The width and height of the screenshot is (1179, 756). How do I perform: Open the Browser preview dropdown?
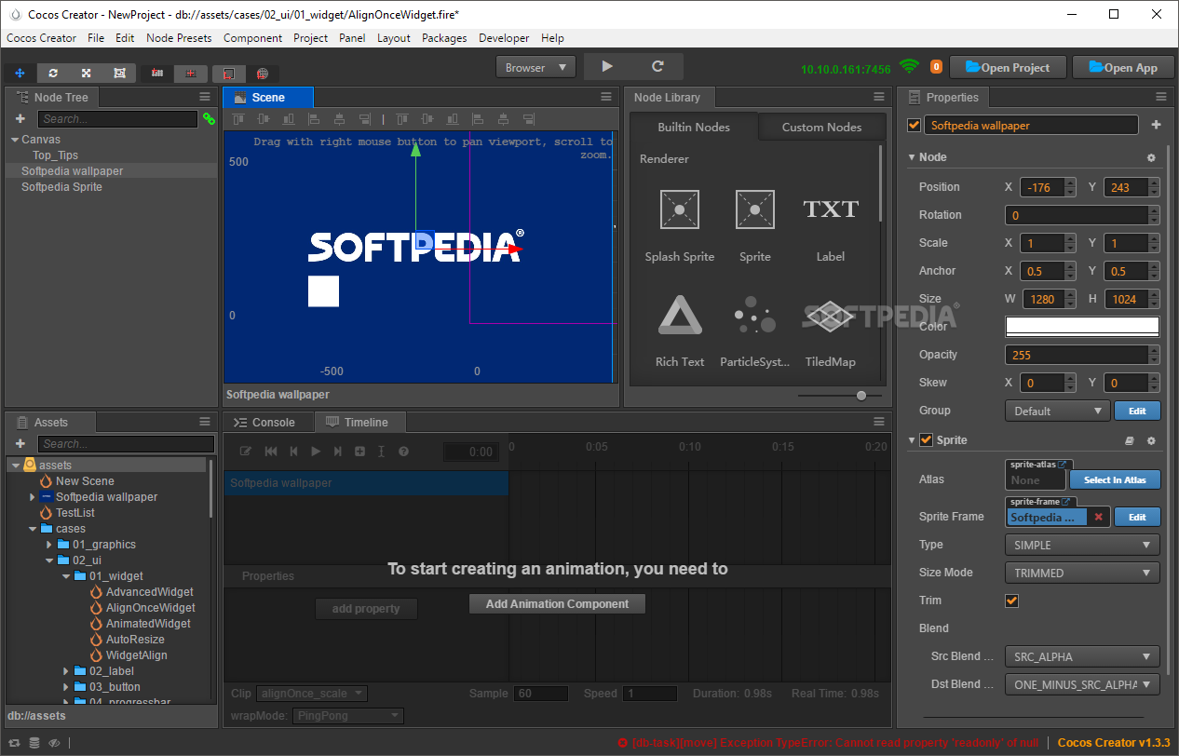(535, 67)
